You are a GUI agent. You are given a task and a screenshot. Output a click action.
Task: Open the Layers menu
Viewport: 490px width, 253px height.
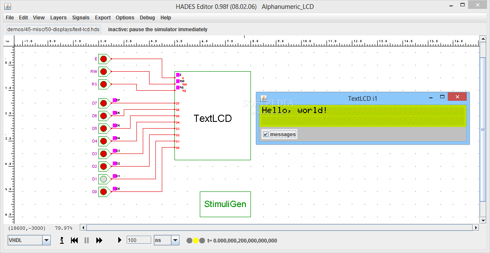click(x=58, y=18)
